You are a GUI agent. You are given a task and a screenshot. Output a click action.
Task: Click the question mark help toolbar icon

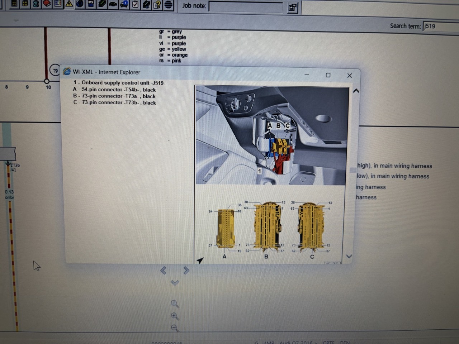[x=157, y=4]
